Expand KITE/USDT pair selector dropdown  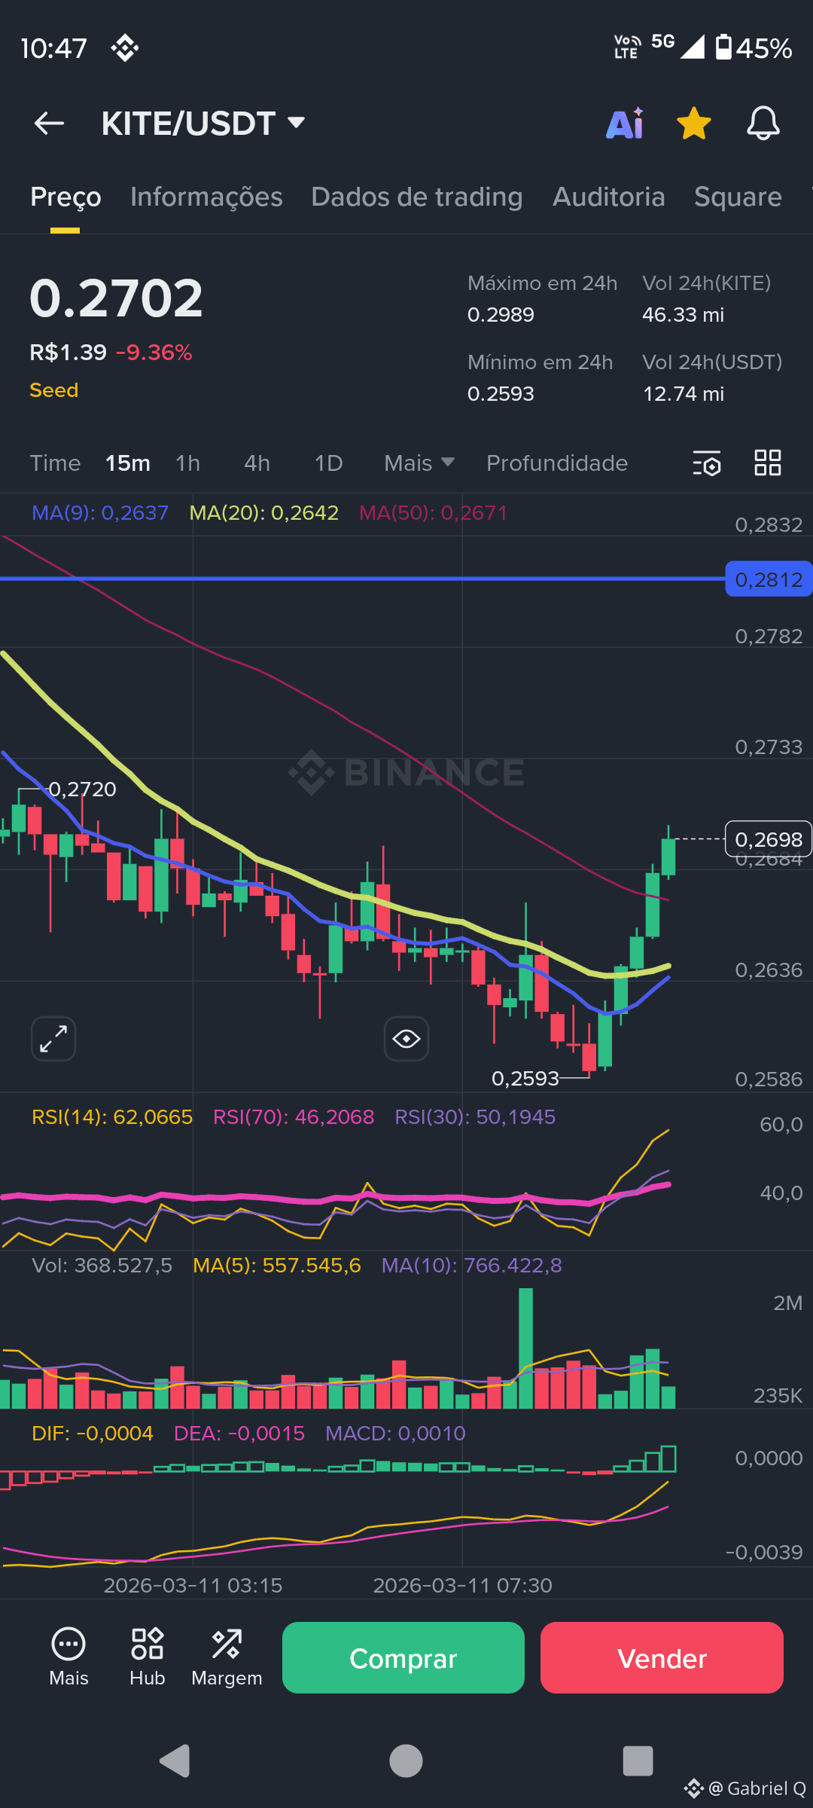203,124
